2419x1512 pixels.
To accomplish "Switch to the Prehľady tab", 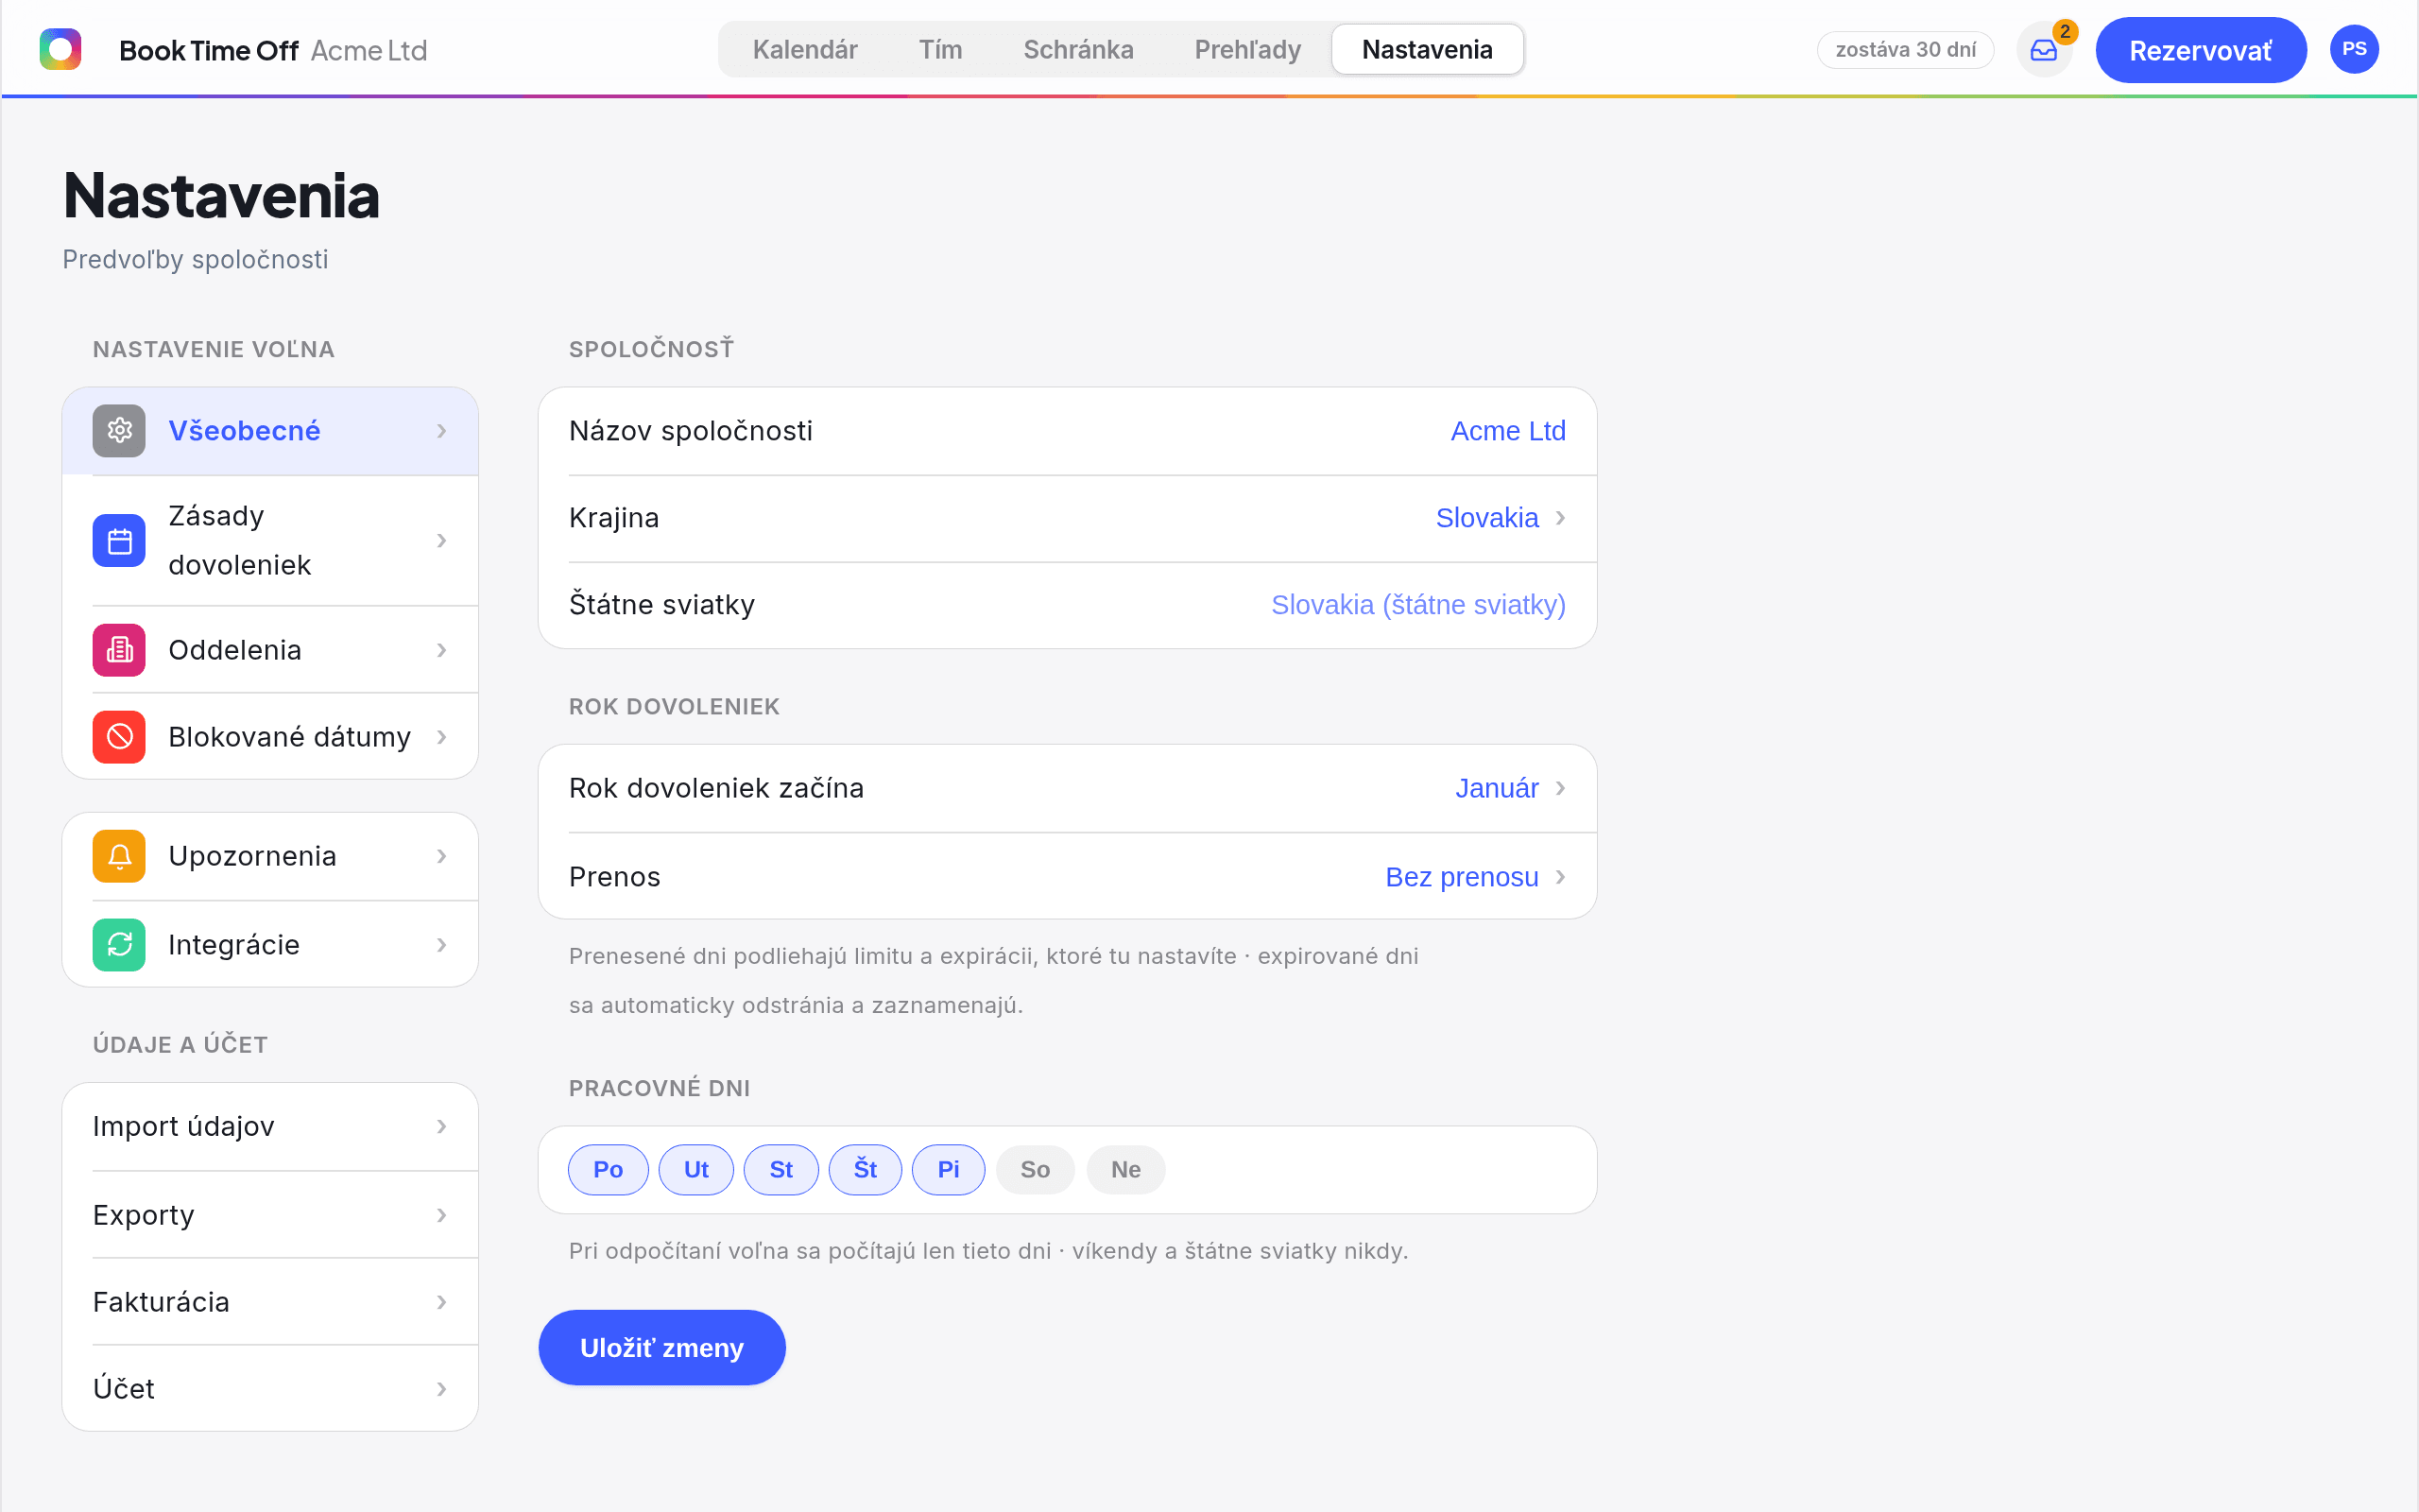I will click(x=1247, y=50).
